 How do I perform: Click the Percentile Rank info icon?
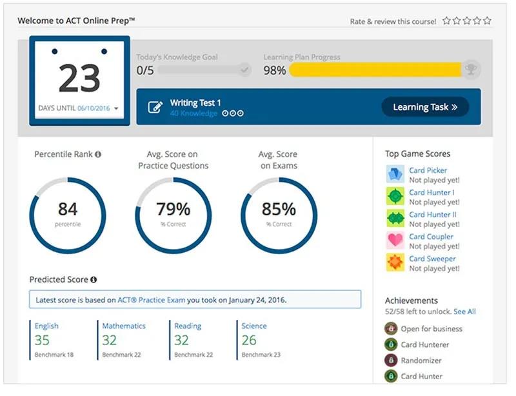point(98,155)
